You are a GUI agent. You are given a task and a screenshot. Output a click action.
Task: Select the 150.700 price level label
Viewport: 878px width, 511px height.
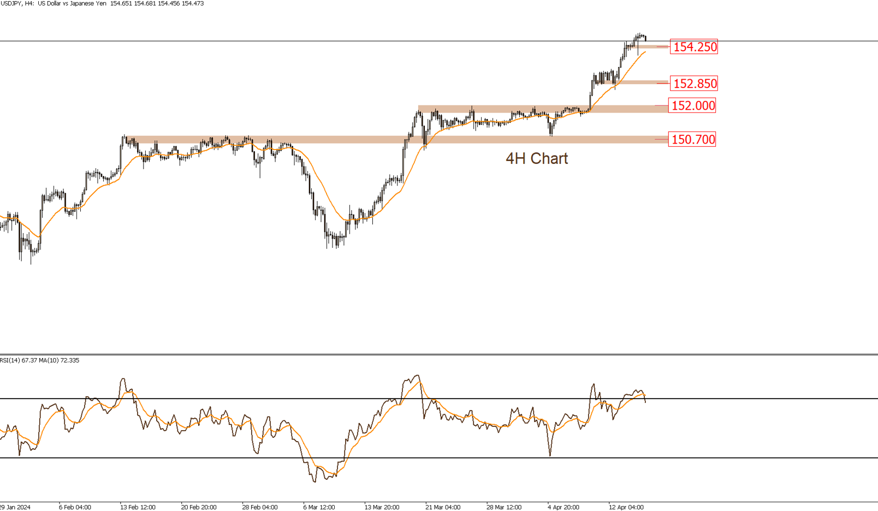click(692, 139)
